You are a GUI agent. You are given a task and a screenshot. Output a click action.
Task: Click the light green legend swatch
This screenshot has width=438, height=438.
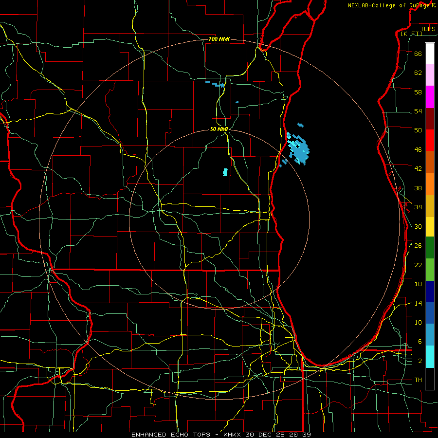(430, 270)
